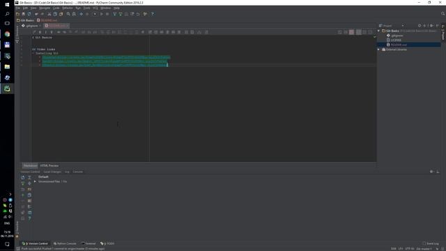Viewport: 446px width, 251px height.
Task: Click the Copy toolbar icon
Action: [x=55, y=14]
